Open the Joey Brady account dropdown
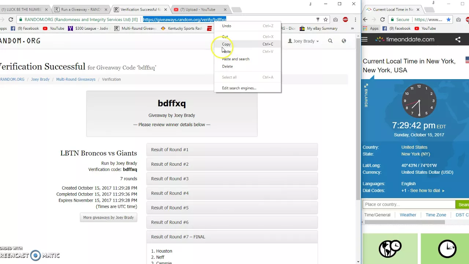This screenshot has width=469, height=264. point(303,41)
